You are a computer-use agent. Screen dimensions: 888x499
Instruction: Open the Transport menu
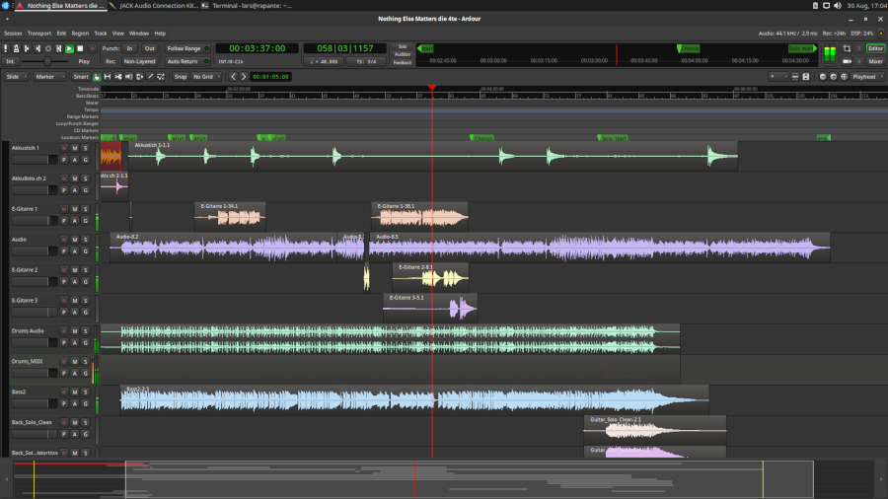[38, 33]
